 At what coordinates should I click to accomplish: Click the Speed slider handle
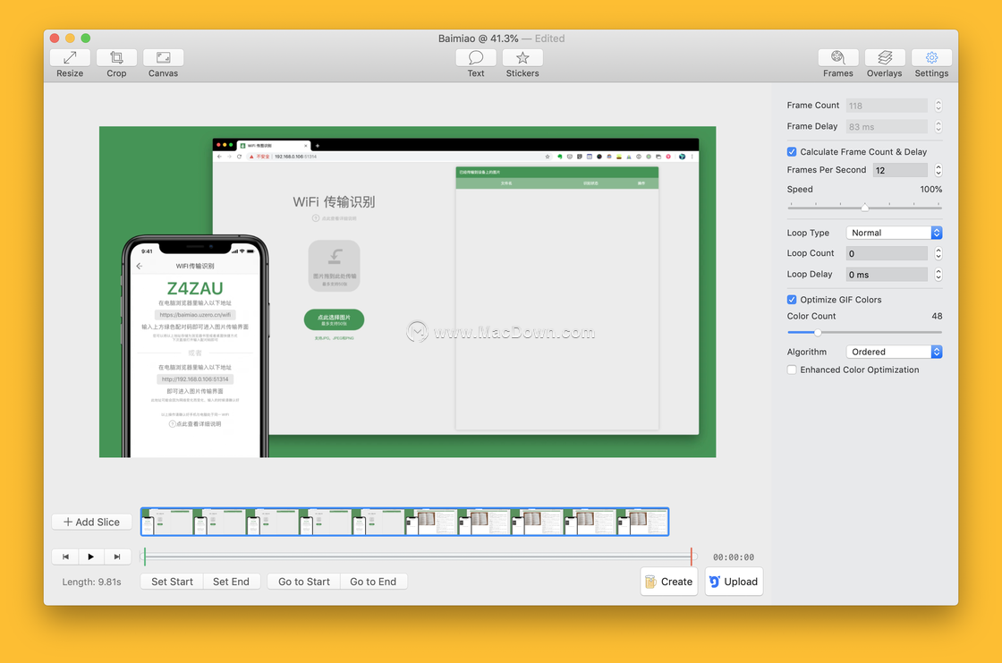(x=864, y=208)
